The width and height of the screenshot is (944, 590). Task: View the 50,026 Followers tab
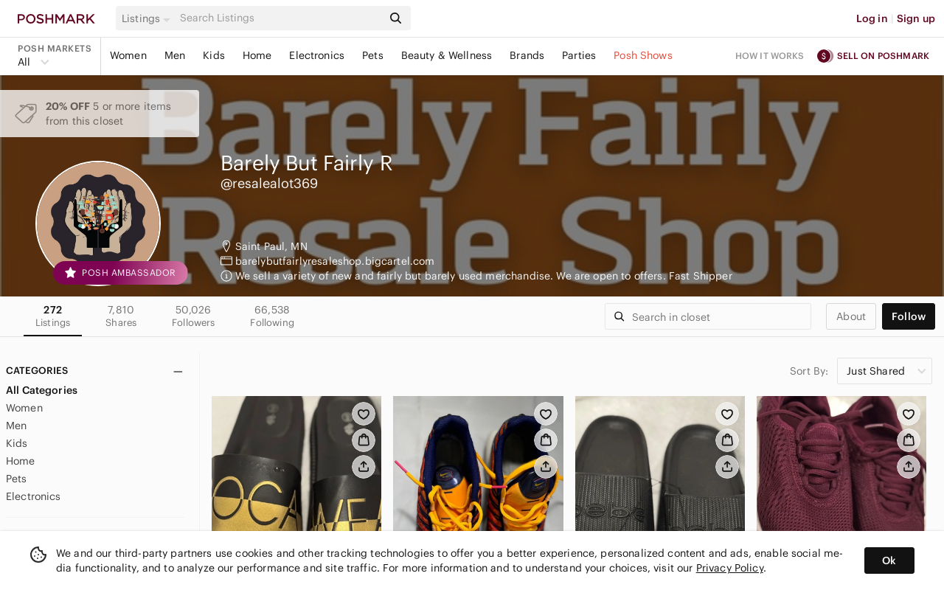pyautogui.click(x=193, y=316)
